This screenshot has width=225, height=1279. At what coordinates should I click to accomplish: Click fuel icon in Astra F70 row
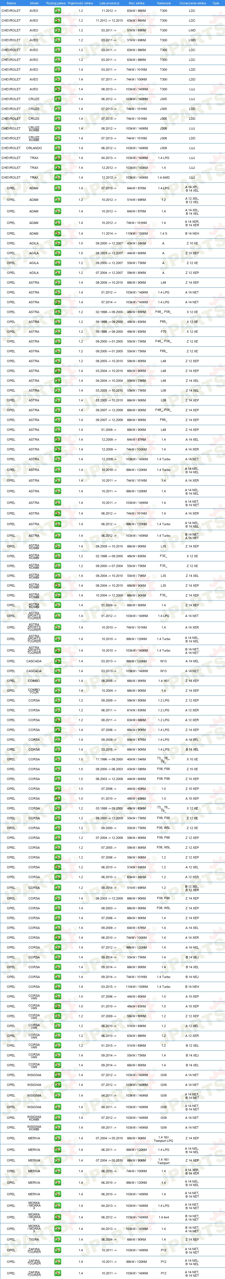(x=58, y=332)
